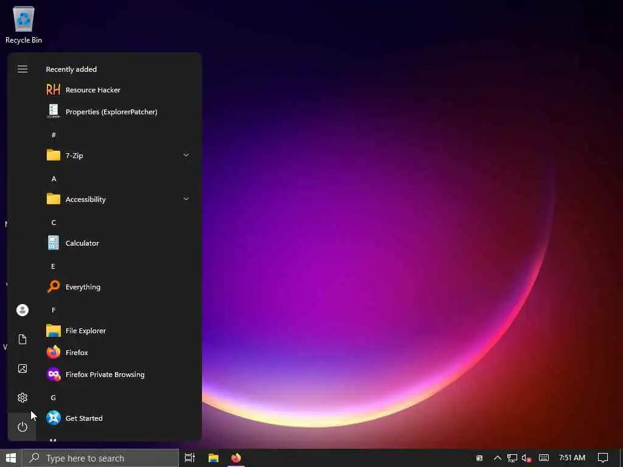Viewport: 623px width, 467px height.
Task: Open the Accessibility folder icon
Action: [54, 199]
